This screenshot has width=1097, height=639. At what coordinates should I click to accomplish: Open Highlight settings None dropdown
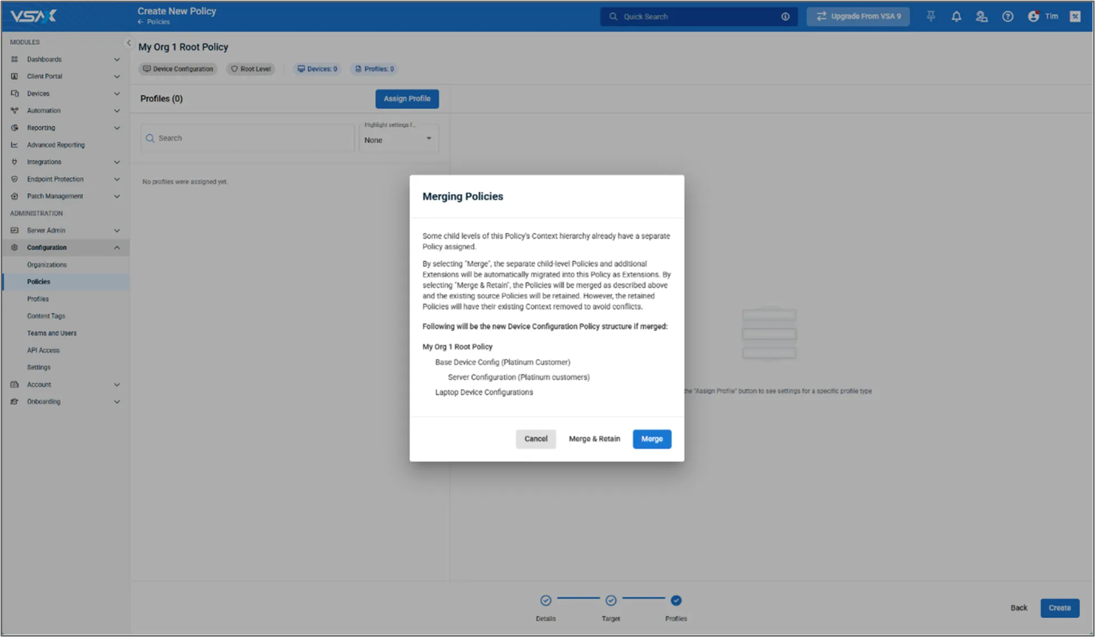(x=398, y=139)
